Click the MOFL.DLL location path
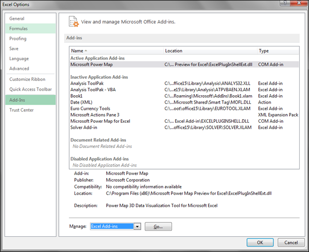 coord(208,103)
